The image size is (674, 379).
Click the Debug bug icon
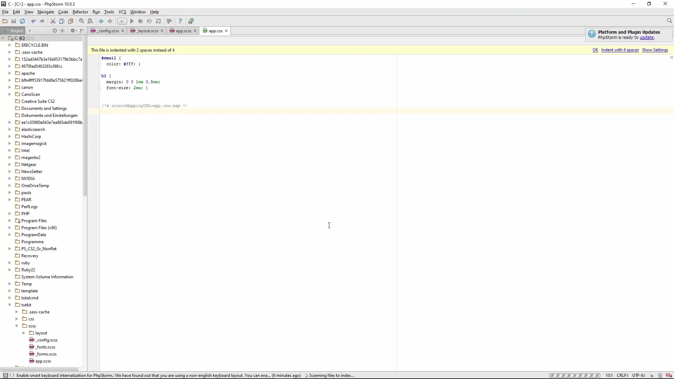pyautogui.click(x=141, y=21)
